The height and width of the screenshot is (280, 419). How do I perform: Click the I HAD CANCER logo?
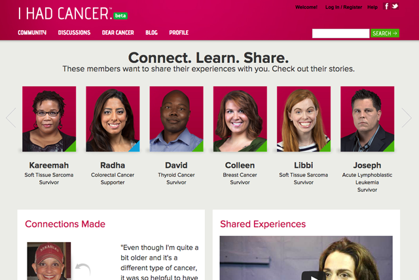65,13
